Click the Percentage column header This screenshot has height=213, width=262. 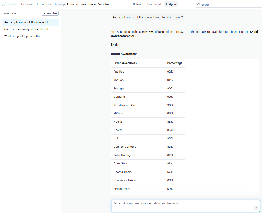click(x=175, y=63)
